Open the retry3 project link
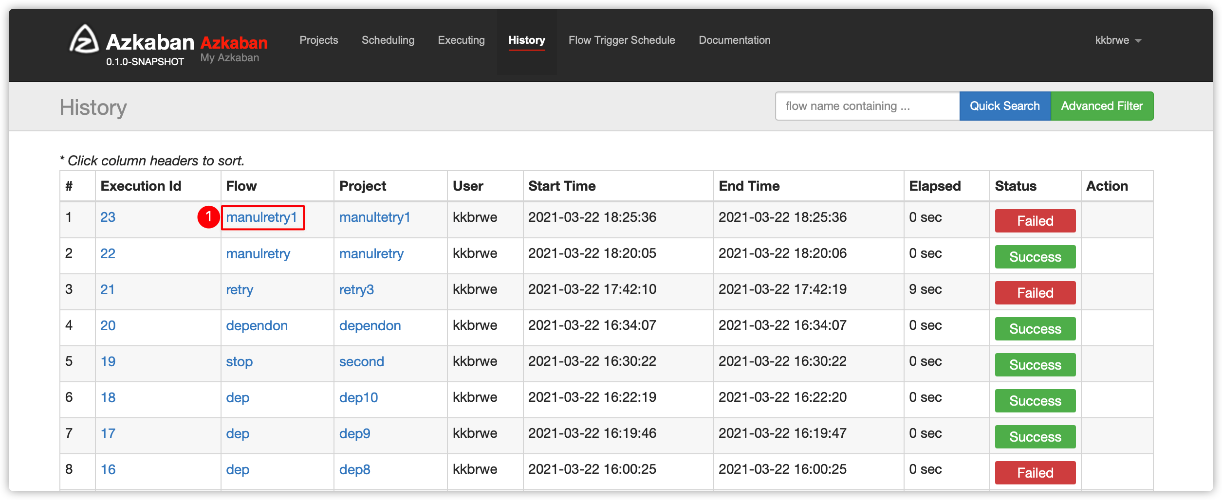Image resolution: width=1222 pixels, height=500 pixels. (356, 290)
